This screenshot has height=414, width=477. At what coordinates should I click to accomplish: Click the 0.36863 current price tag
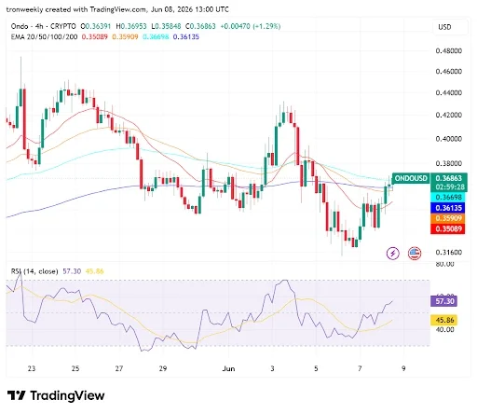click(x=449, y=178)
